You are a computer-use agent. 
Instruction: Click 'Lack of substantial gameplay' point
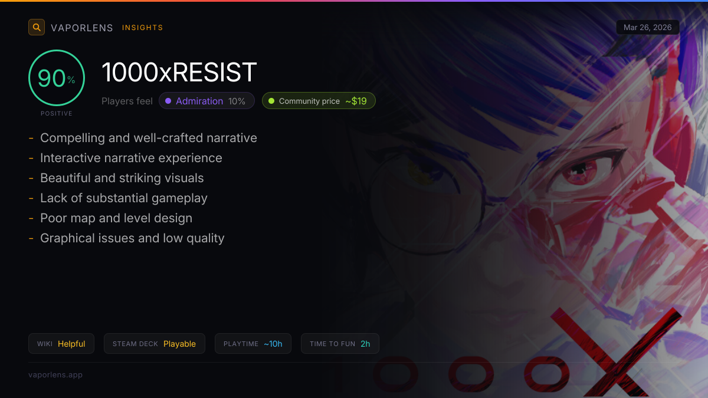124,198
